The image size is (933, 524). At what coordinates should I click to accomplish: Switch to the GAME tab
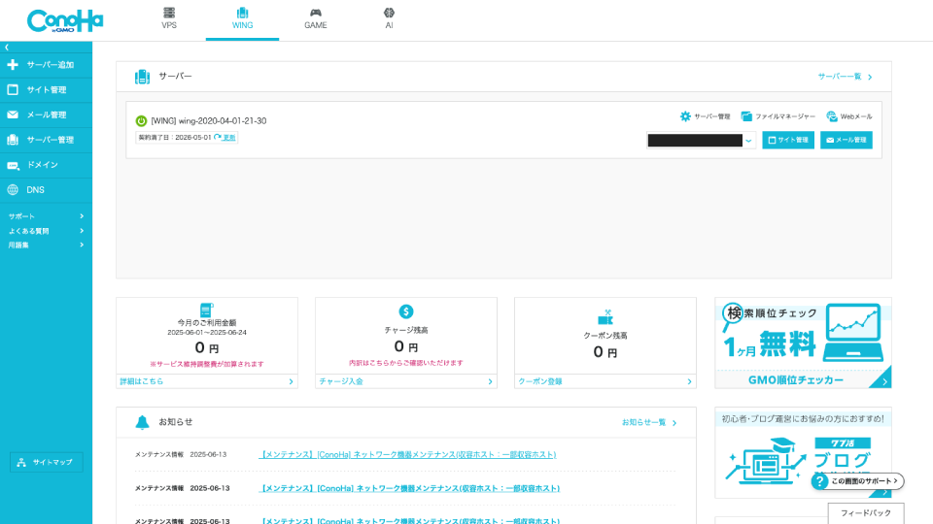pyautogui.click(x=315, y=19)
